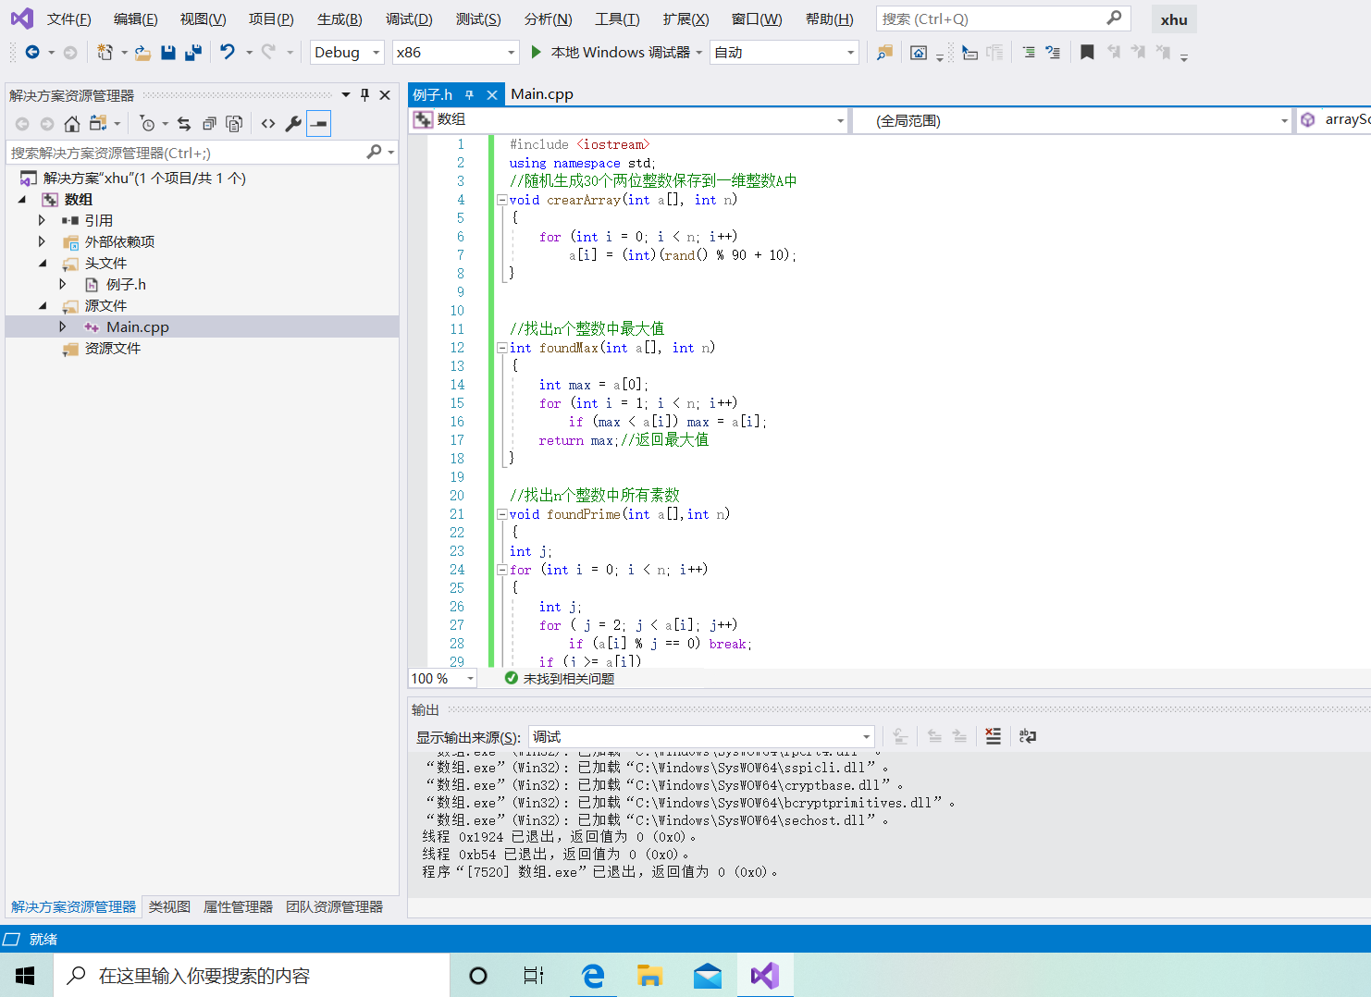The image size is (1371, 997).
Task: Collapse the foundMax function block
Action: 501,348
